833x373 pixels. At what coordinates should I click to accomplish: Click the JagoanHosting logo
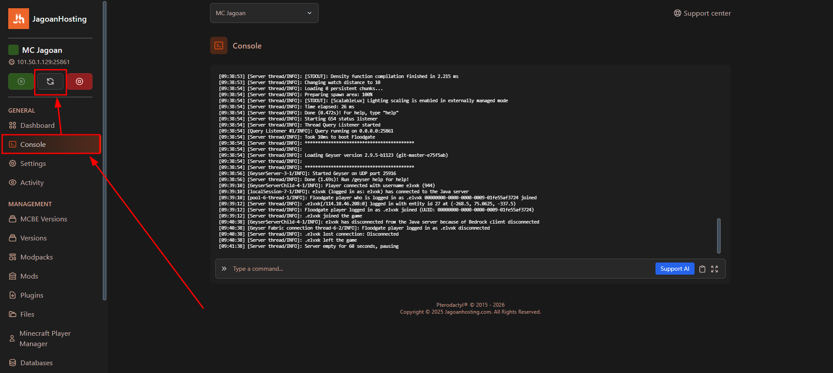[x=19, y=19]
